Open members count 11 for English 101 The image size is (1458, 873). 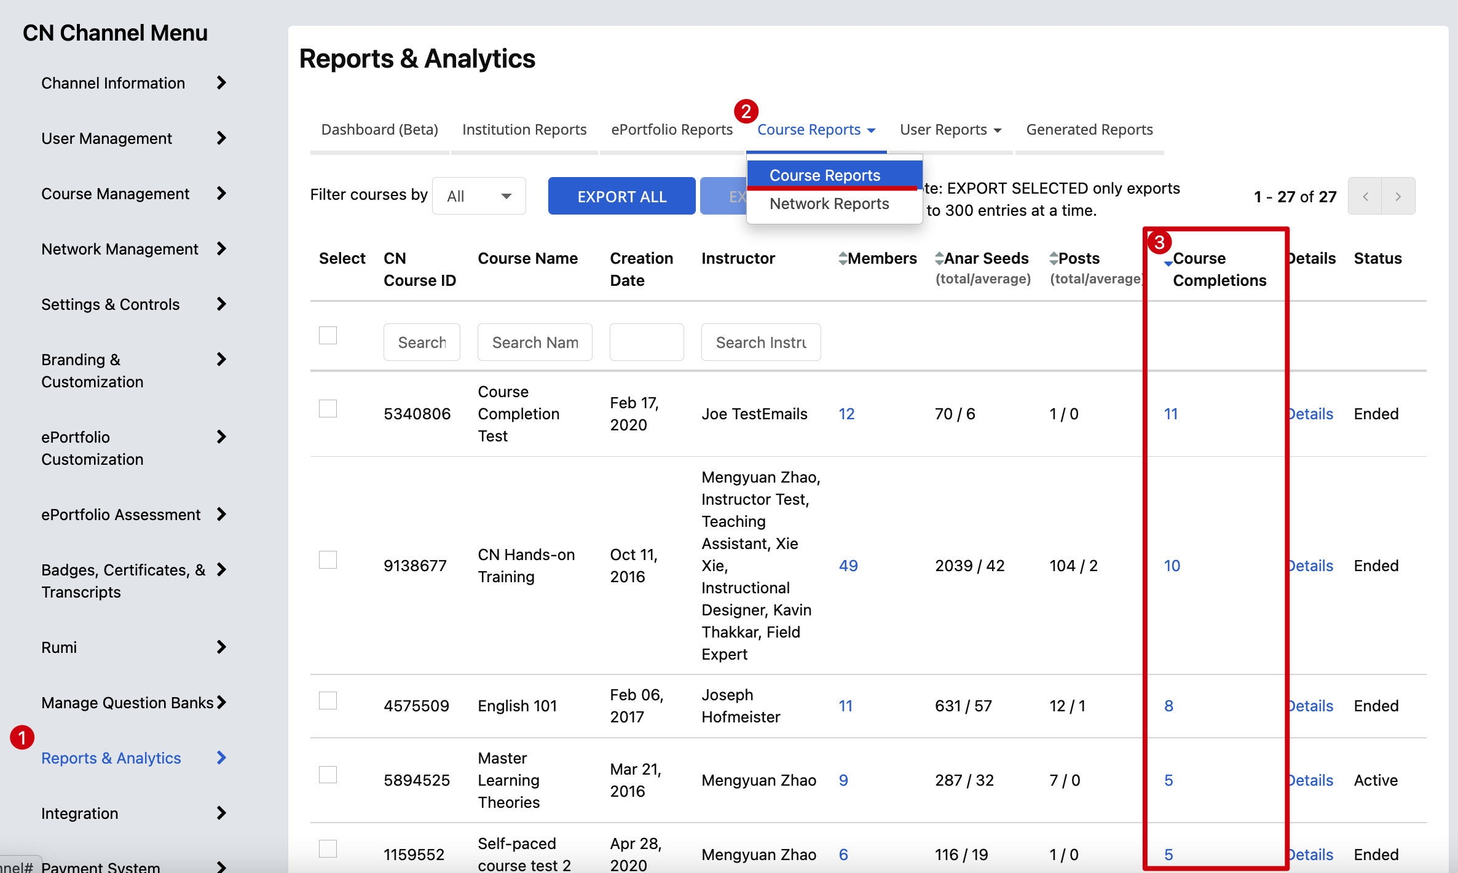coord(846,706)
